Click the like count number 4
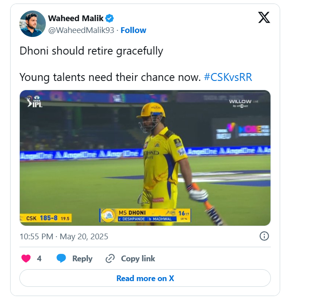322x300 pixels. point(39,259)
